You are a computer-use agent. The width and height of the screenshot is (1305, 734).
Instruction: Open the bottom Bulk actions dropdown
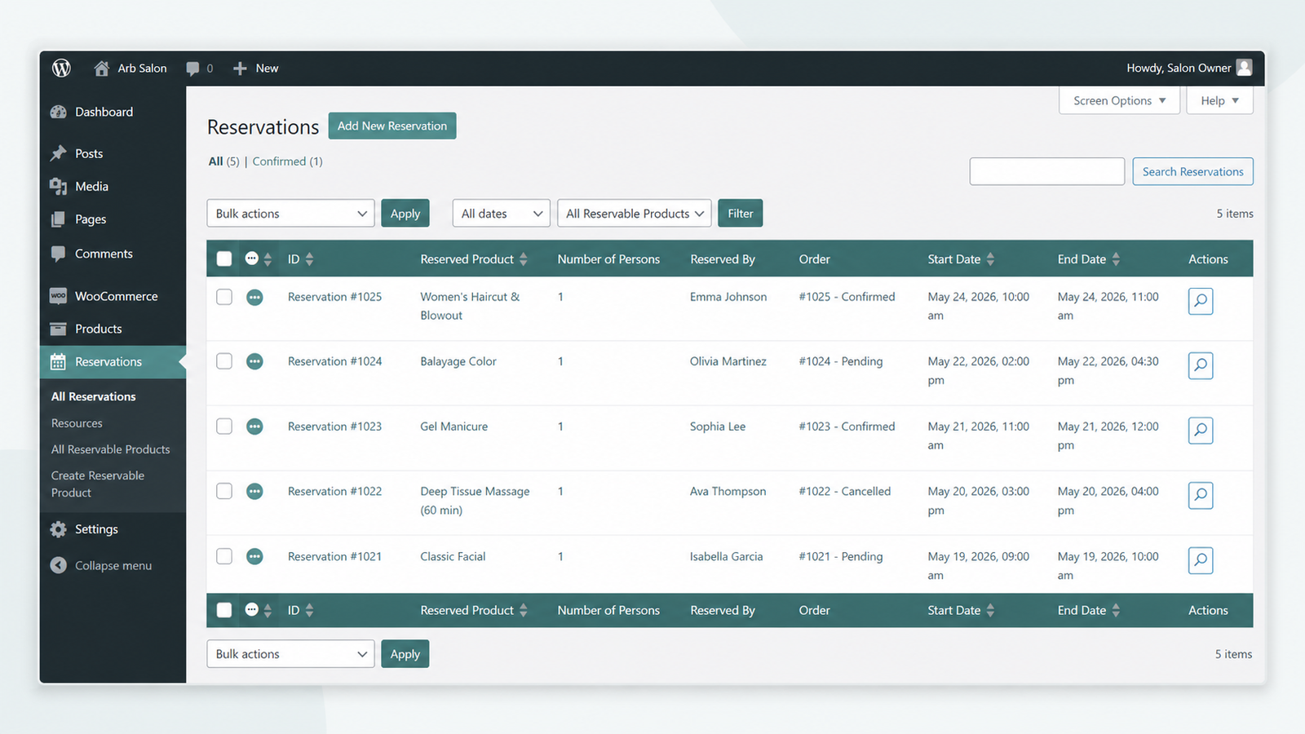coord(290,654)
